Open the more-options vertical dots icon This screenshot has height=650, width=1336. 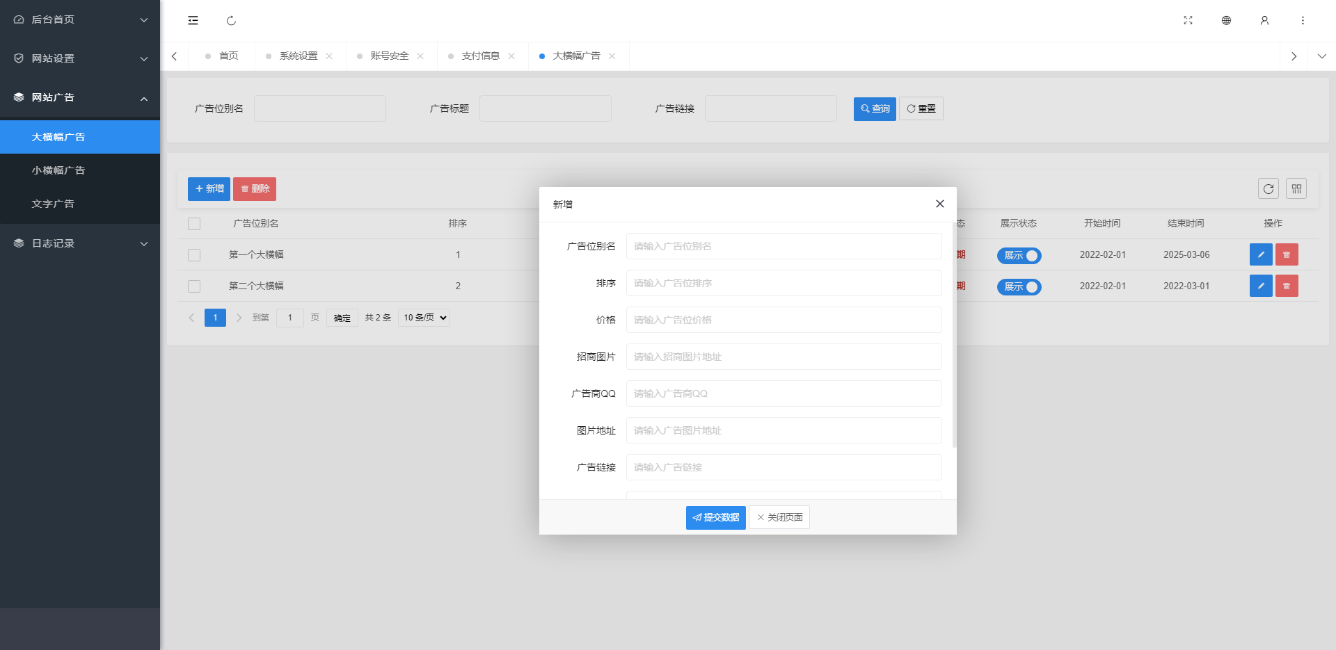click(x=1303, y=20)
